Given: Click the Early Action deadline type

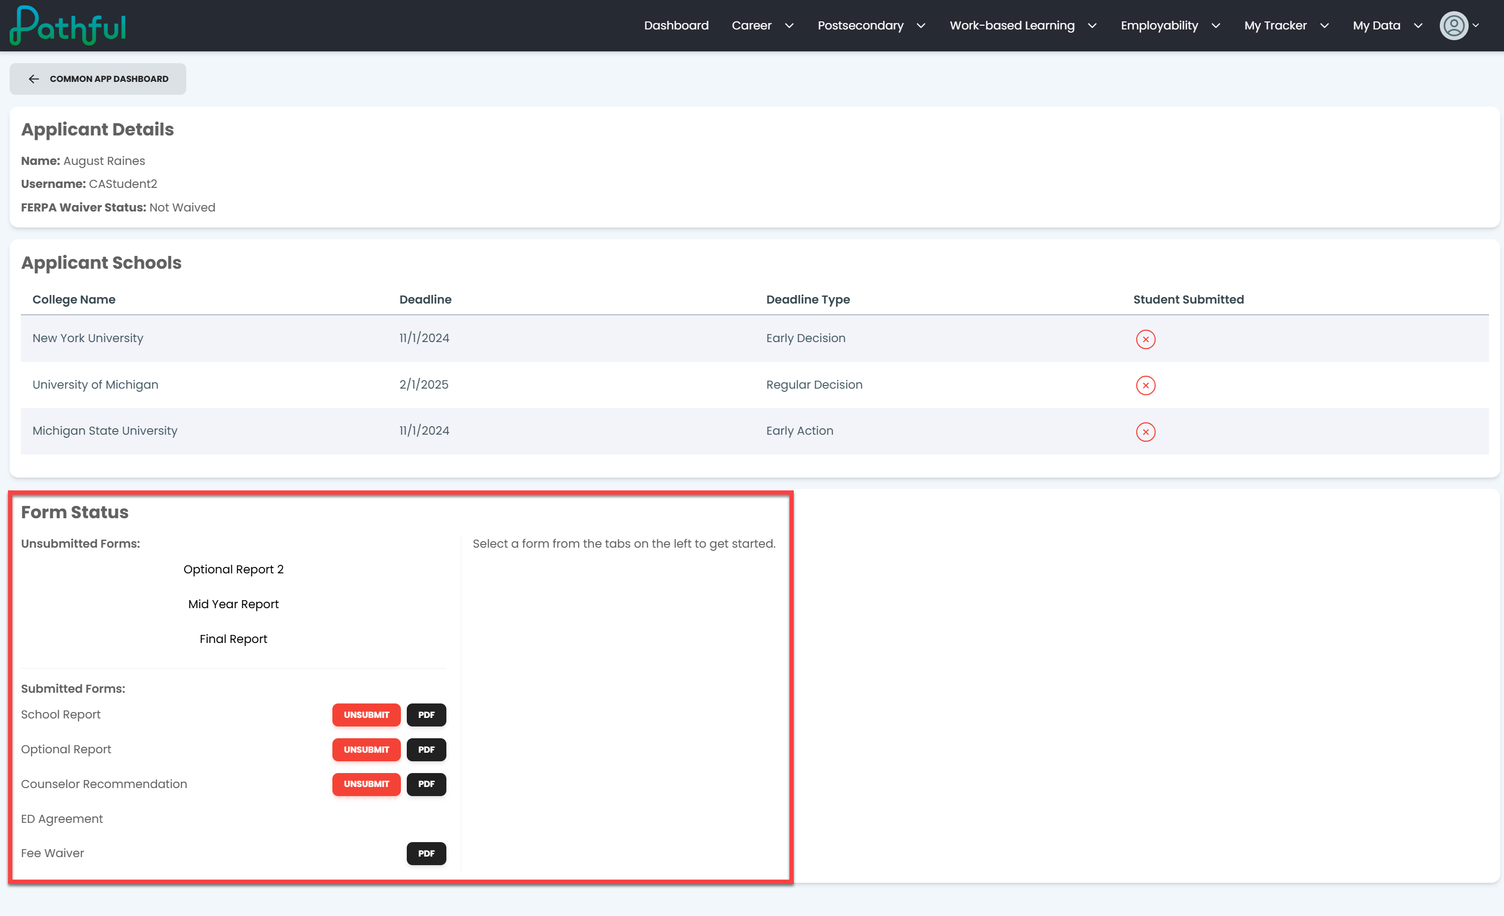Looking at the screenshot, I should coord(800,431).
